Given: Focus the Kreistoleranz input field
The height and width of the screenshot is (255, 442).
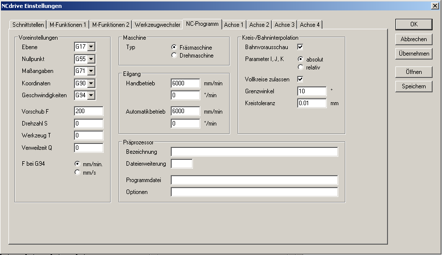Looking at the screenshot, I should tap(312, 103).
